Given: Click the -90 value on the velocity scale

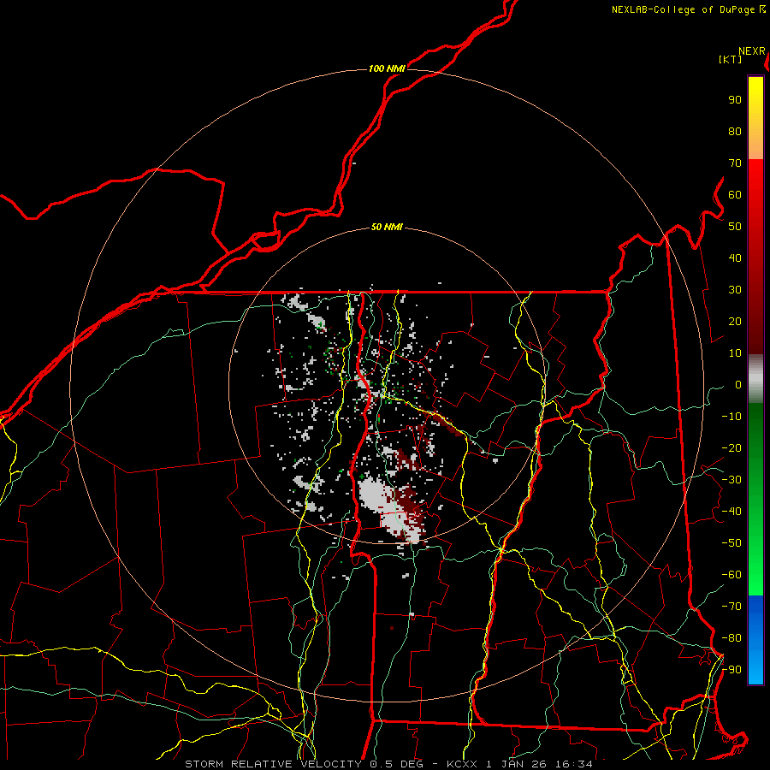Looking at the screenshot, I should [x=731, y=670].
